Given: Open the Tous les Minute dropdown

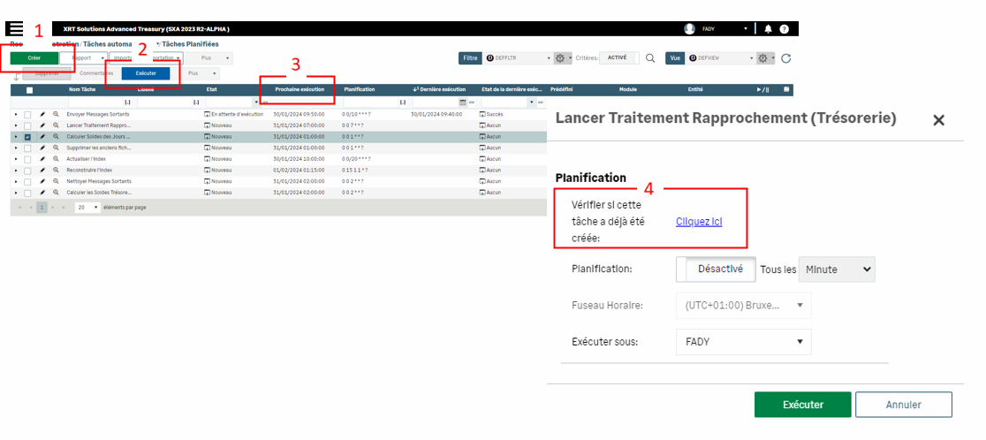Looking at the screenshot, I should pyautogui.click(x=836, y=269).
